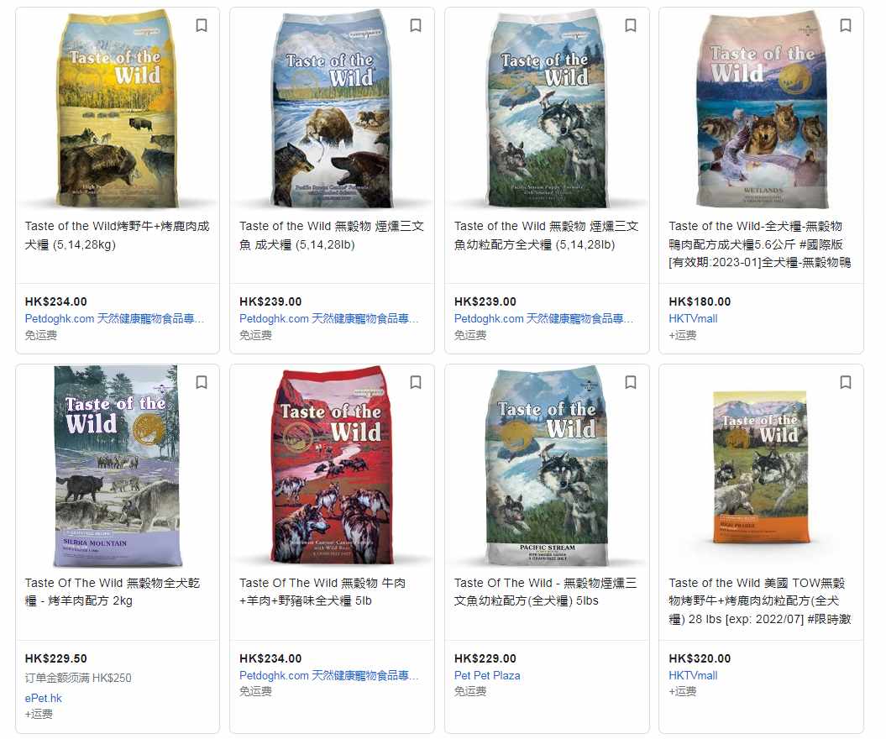Open HKTVmall link under HK$320.00 item
The image size is (886, 739).
point(693,676)
